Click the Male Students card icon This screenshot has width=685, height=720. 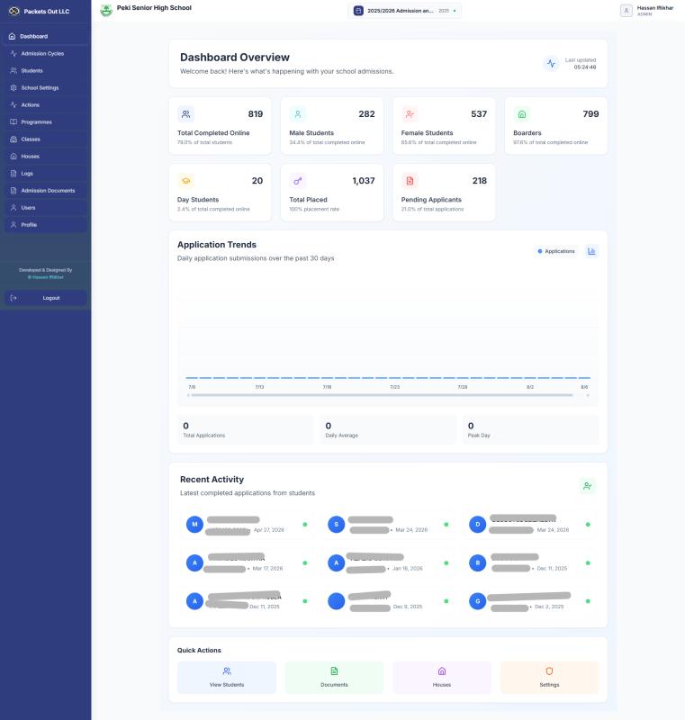[298, 114]
